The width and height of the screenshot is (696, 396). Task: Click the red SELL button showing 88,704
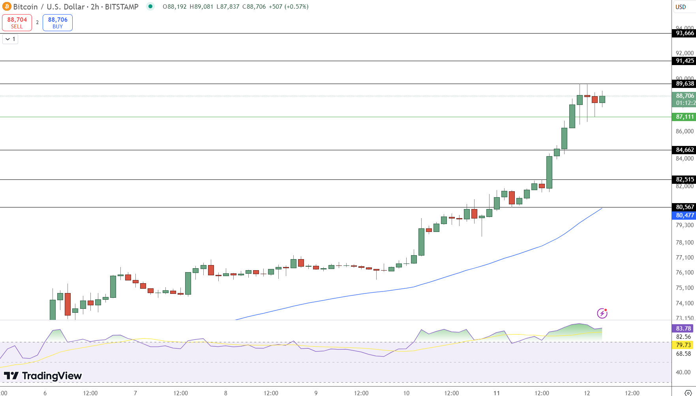coord(17,22)
